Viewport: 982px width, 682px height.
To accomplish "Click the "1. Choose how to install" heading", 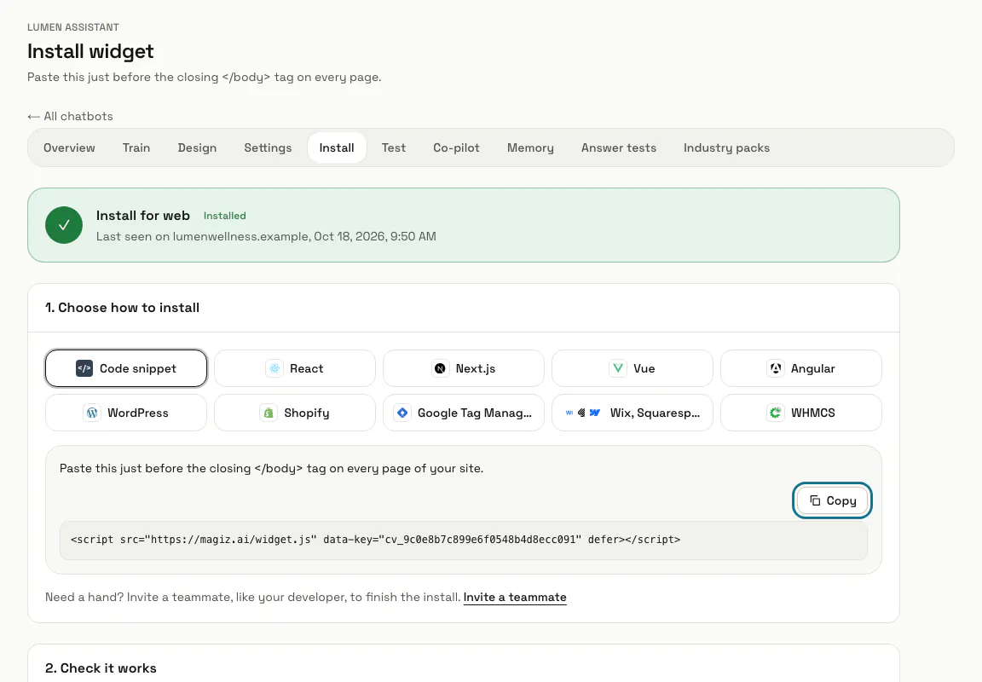I will pyautogui.click(x=122, y=308).
